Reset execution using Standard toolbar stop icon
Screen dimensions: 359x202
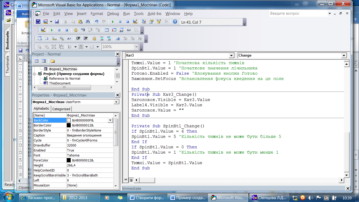click(x=127, y=22)
